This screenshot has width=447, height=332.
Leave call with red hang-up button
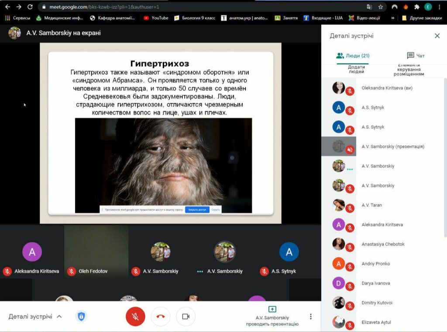tap(161, 316)
